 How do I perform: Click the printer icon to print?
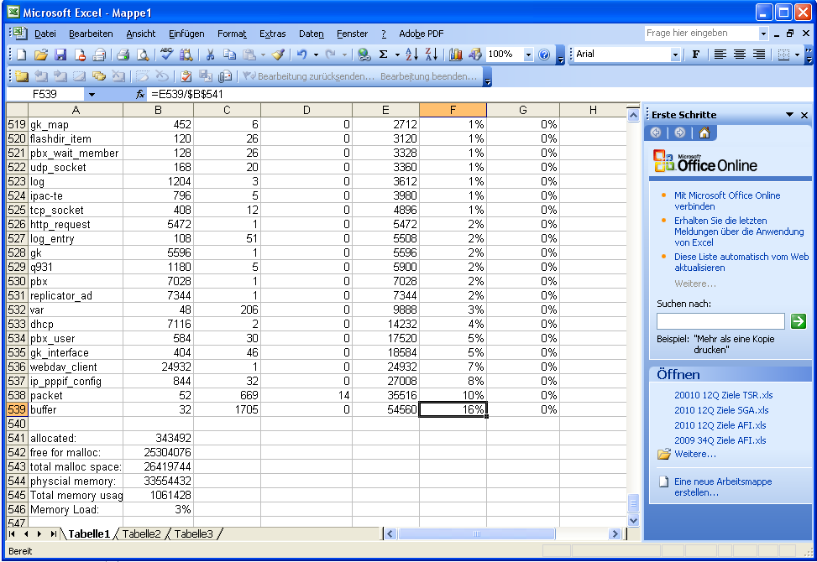click(x=123, y=55)
